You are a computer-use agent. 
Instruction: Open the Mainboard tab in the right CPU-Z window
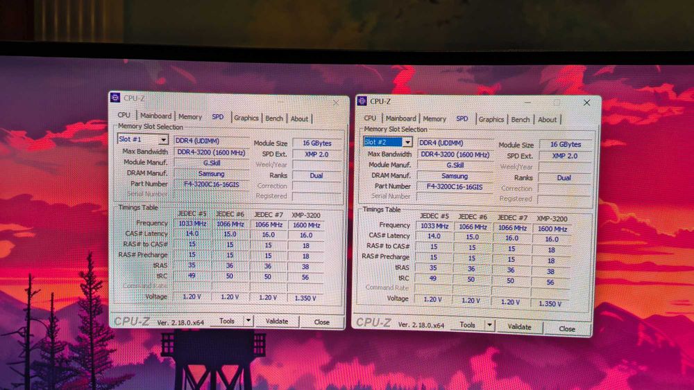click(400, 118)
